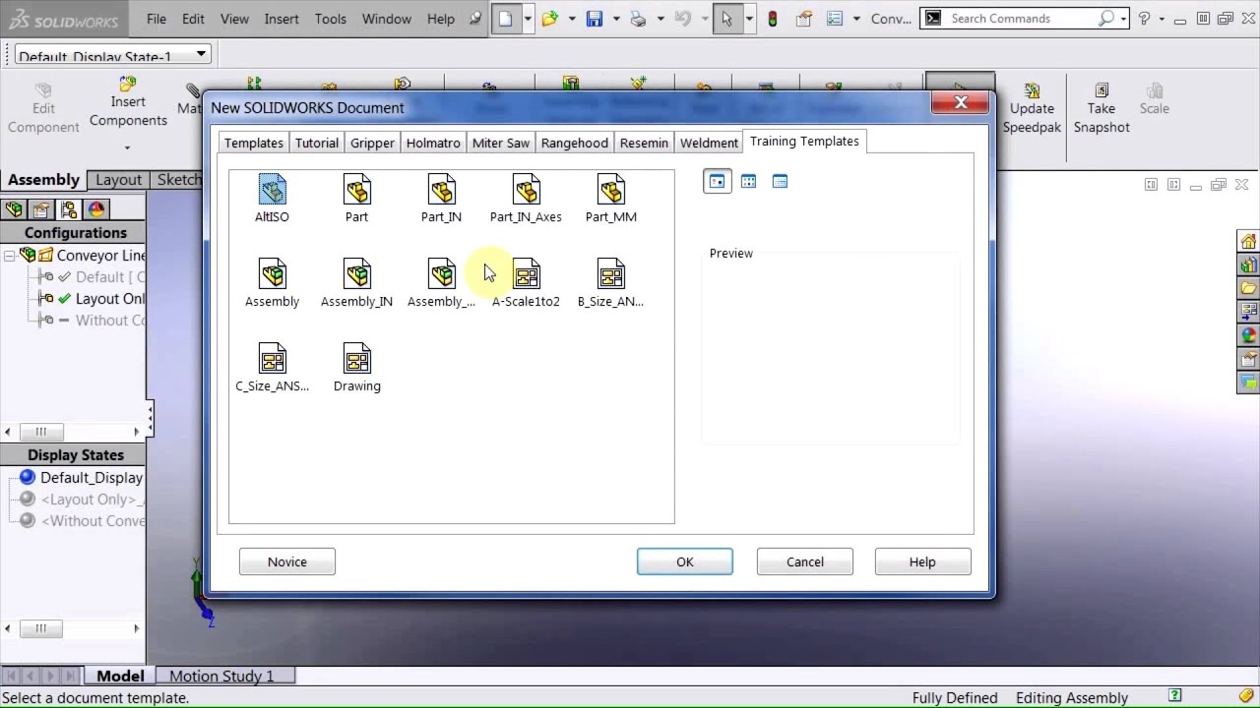Screen dimensions: 1260x708
Task: Select the Layout Only configuration
Action: (x=110, y=299)
